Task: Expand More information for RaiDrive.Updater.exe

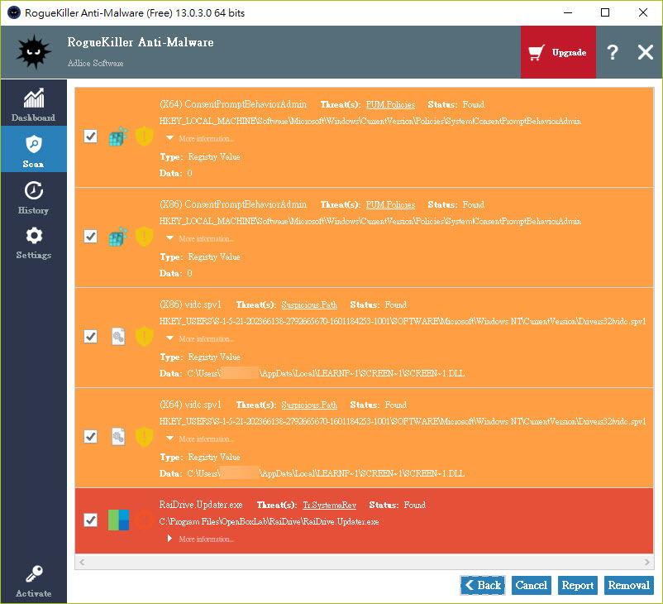Action: 201,539
